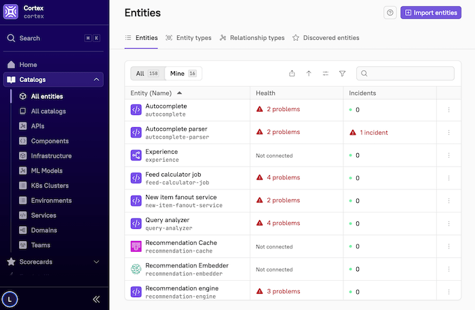Open the APIs catalog
Image resolution: width=475 pixels, height=310 pixels.
tap(37, 126)
